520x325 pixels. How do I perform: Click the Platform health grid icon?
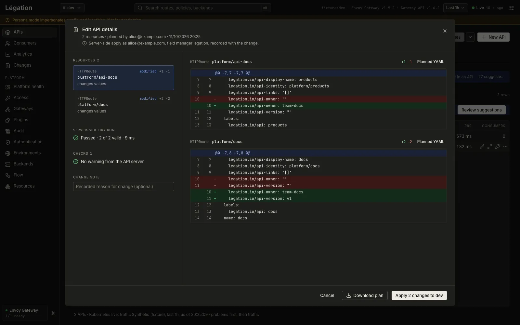click(x=8, y=87)
